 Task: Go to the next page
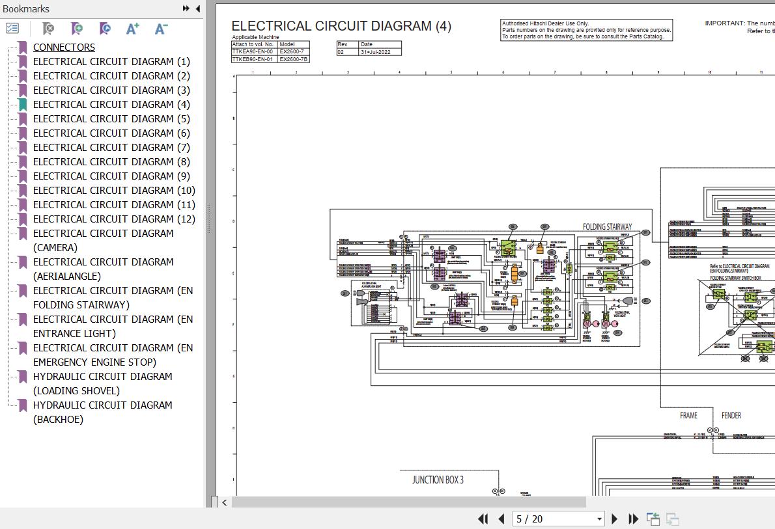pyautogui.click(x=614, y=519)
